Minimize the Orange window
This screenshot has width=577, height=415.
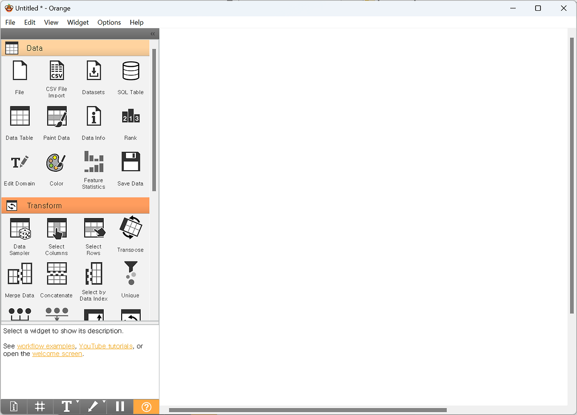click(x=513, y=8)
